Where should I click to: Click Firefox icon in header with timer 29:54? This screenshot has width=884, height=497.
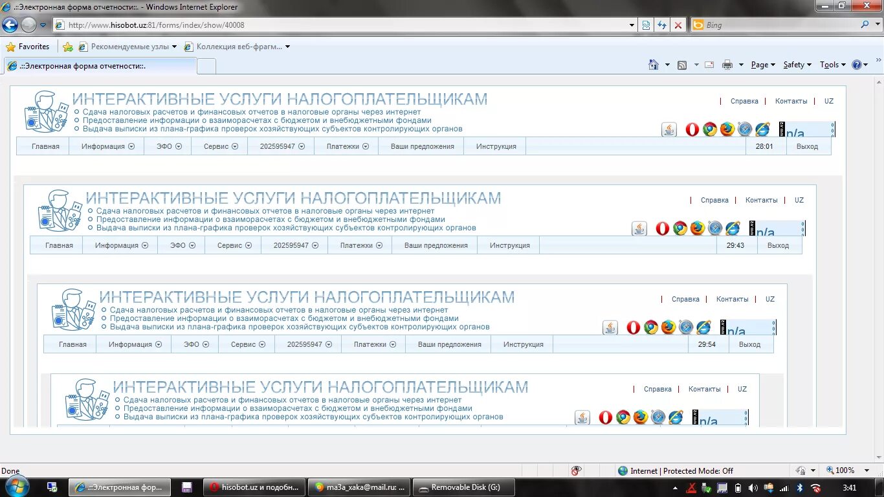669,327
